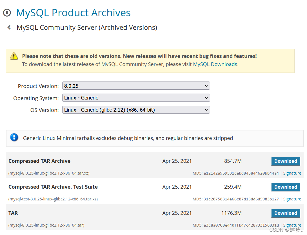Screen dimensions: 307x235
Task: Click MD5 hash a3c8a0708e440ffb47c428733156831d
Action: pos(241,225)
